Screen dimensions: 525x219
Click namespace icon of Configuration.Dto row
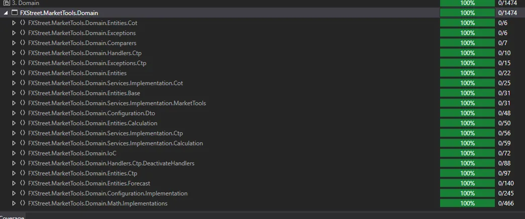pos(23,113)
